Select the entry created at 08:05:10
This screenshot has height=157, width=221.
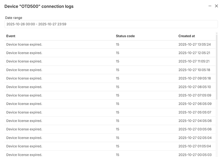(x=110, y=87)
